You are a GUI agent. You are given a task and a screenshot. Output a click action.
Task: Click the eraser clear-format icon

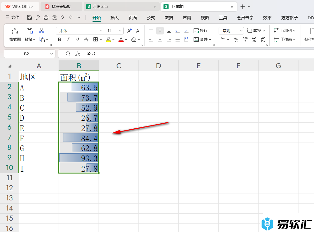pos(134,40)
